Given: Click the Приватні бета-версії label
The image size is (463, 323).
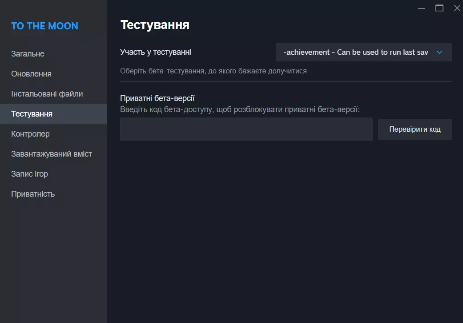Looking at the screenshot, I should coord(157,98).
